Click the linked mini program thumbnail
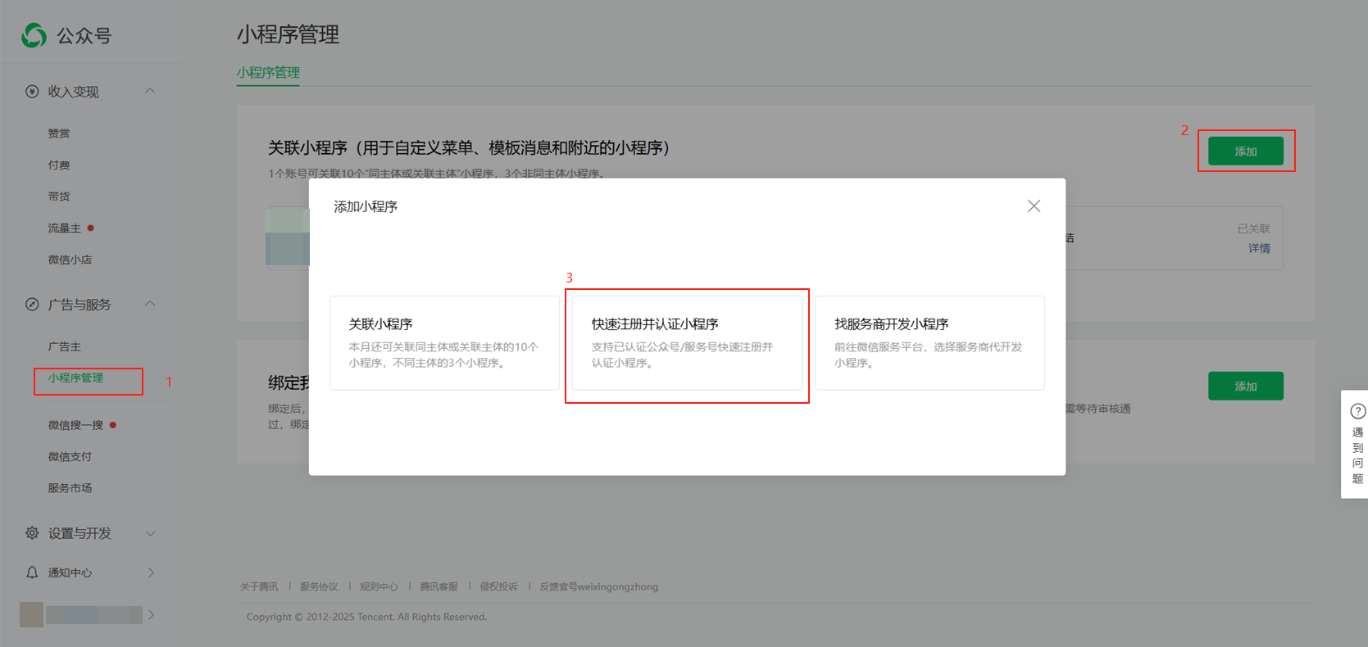This screenshot has height=647, width=1368. coord(287,237)
